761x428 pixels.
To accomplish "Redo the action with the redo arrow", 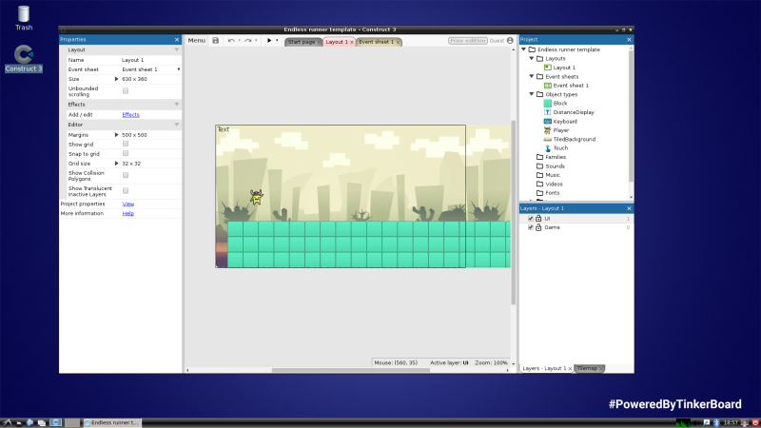I will 248,41.
